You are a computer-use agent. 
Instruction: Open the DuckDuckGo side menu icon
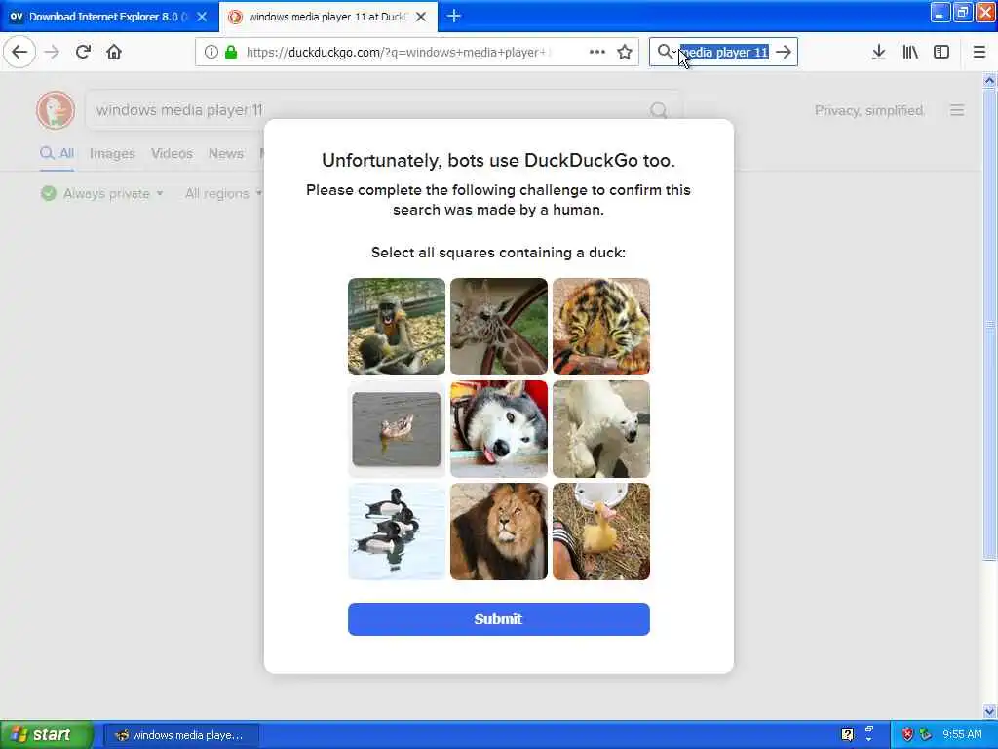957,110
